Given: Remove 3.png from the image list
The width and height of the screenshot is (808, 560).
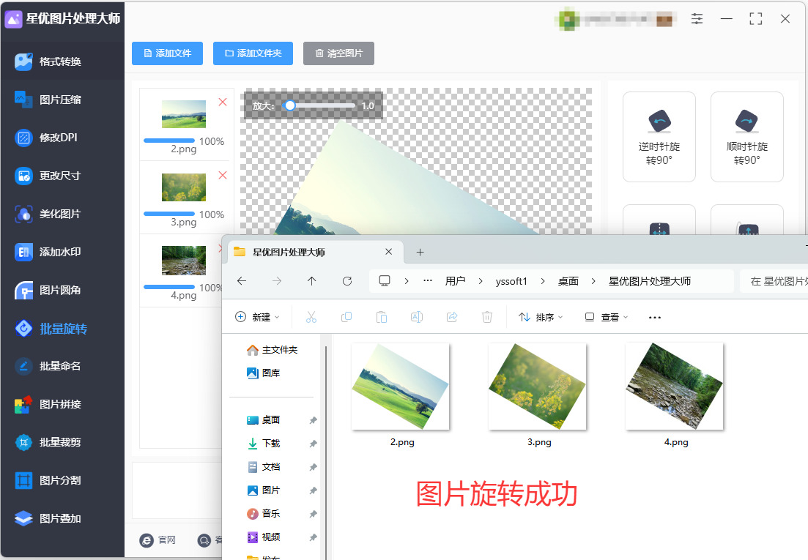Looking at the screenshot, I should (223, 175).
